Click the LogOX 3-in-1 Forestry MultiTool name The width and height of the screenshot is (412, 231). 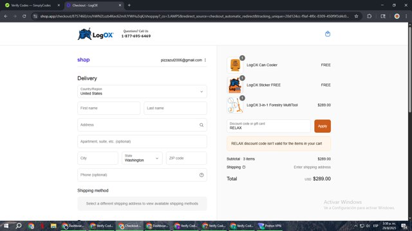coord(272,105)
